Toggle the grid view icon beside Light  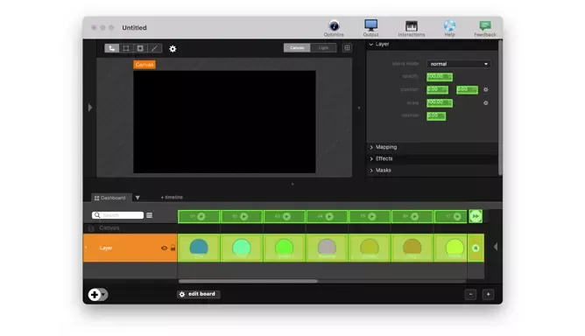click(x=347, y=48)
